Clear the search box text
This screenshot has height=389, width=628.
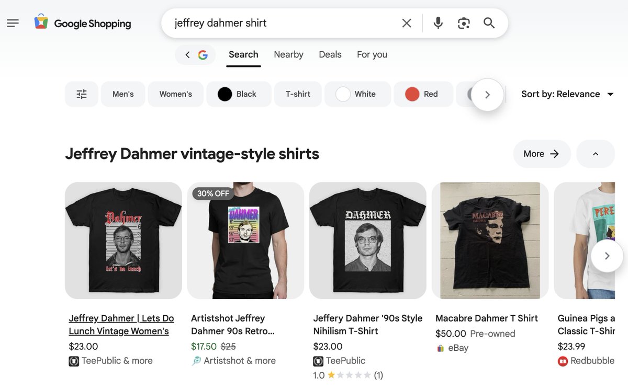(x=407, y=23)
